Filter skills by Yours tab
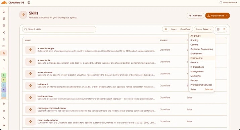The width and height of the screenshot is (240, 130). click(174, 29)
